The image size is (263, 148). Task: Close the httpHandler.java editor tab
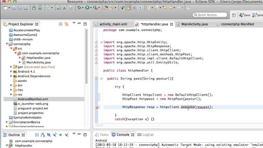(171, 24)
